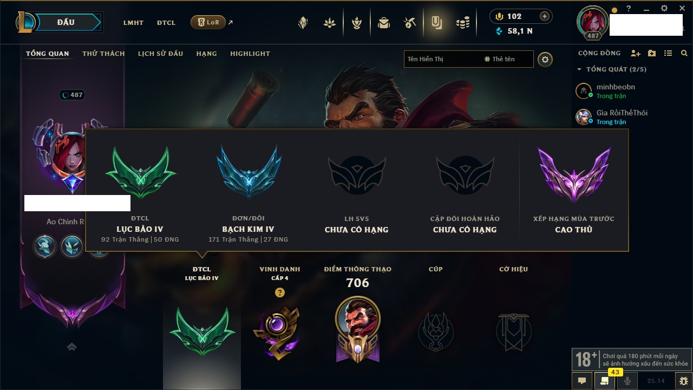Switch to the Lịch Sử Đấu tab
The width and height of the screenshot is (693, 390).
tap(160, 54)
